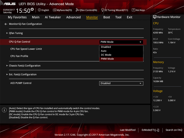Click the settings gear beside the clock
184x138 pixels.
pyautogui.click(x=32, y=9)
